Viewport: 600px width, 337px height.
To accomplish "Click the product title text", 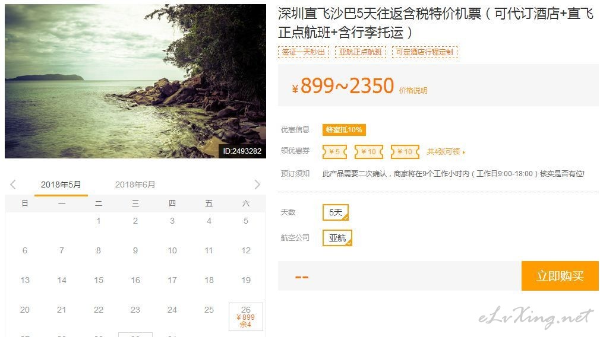I will coord(435,23).
